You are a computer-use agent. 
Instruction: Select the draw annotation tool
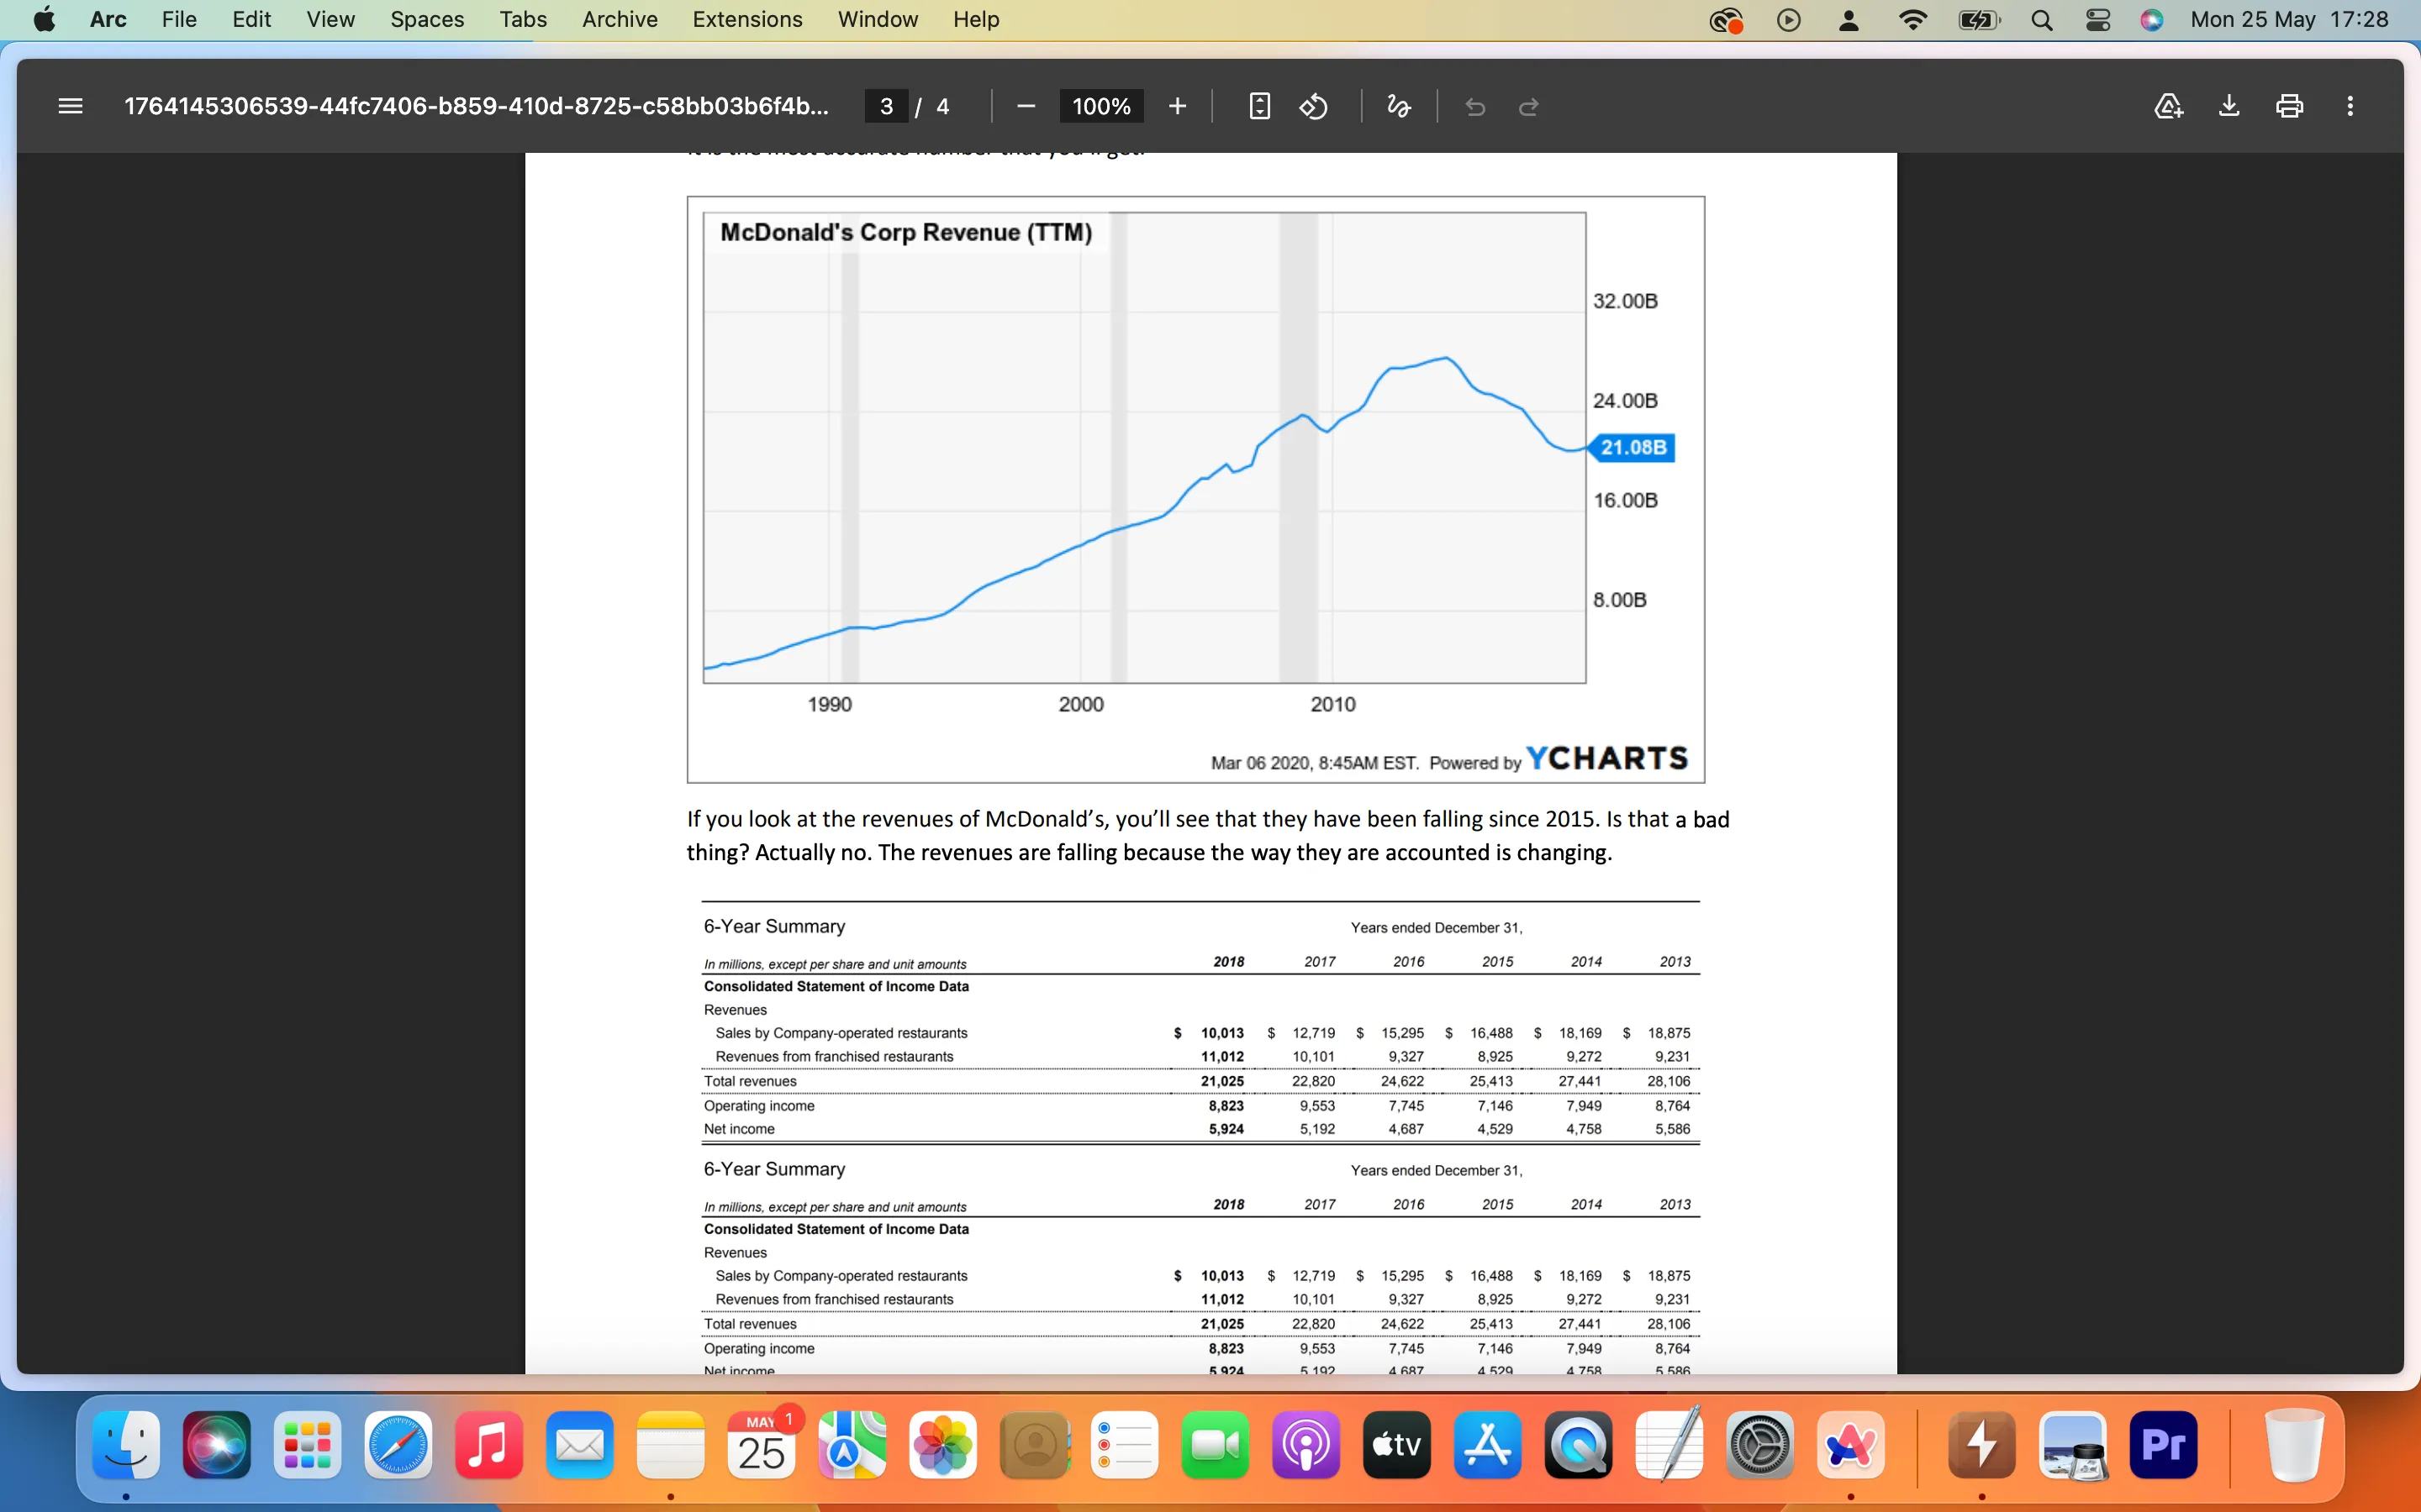(x=1399, y=106)
